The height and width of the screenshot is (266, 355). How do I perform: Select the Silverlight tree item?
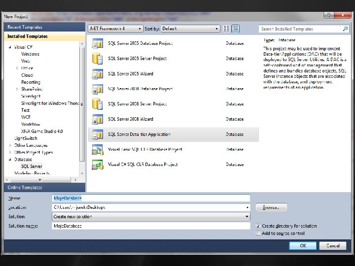coord(31,96)
